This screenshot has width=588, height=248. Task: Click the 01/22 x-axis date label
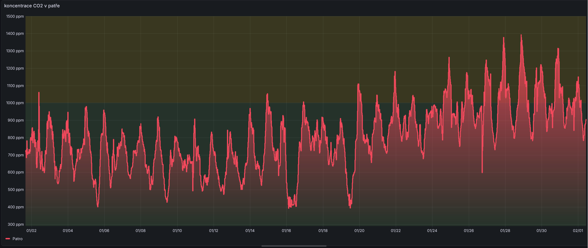396,231
